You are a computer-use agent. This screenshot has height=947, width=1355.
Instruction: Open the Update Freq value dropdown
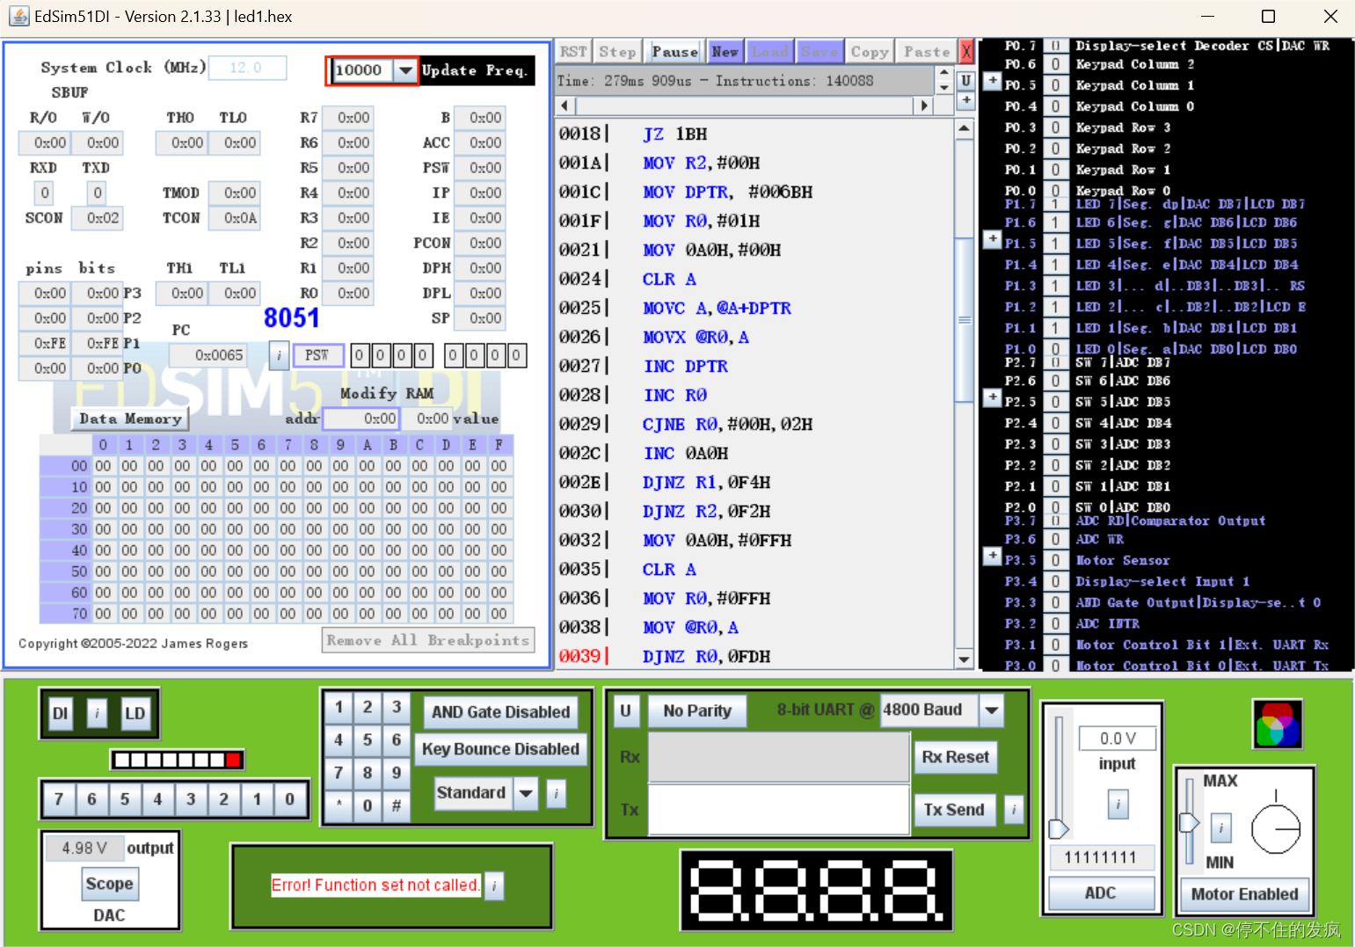(x=405, y=71)
